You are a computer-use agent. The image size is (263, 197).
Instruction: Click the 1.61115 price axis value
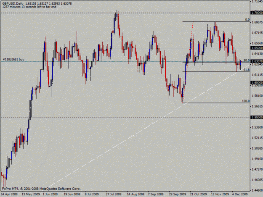pos(257,75)
